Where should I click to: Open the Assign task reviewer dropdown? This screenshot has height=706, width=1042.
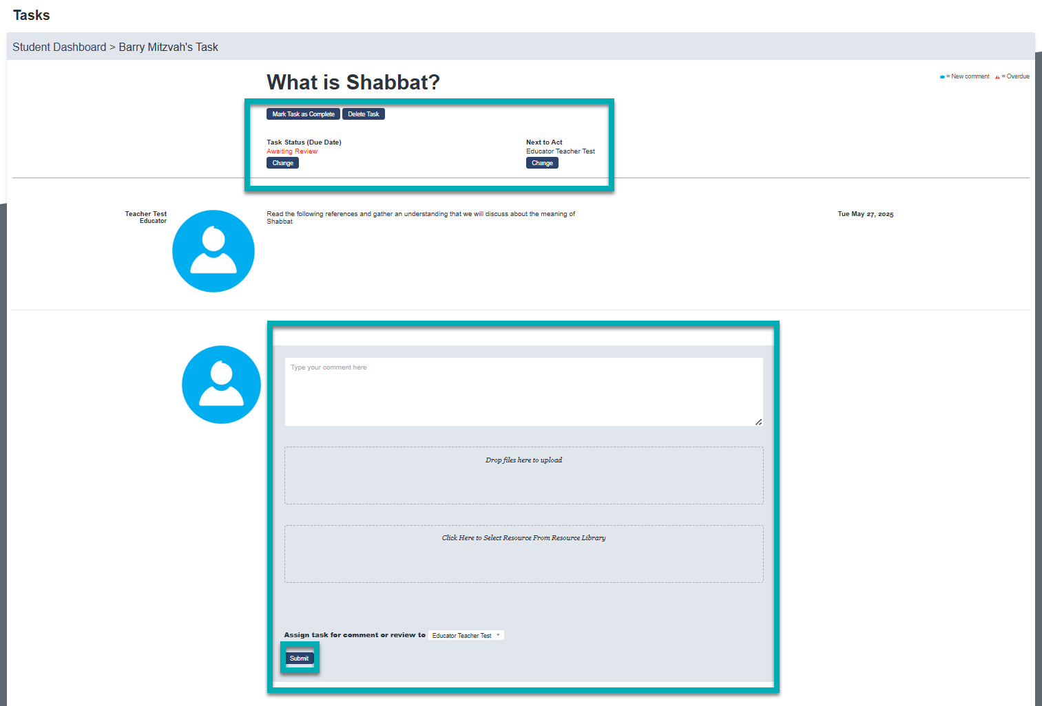point(466,636)
